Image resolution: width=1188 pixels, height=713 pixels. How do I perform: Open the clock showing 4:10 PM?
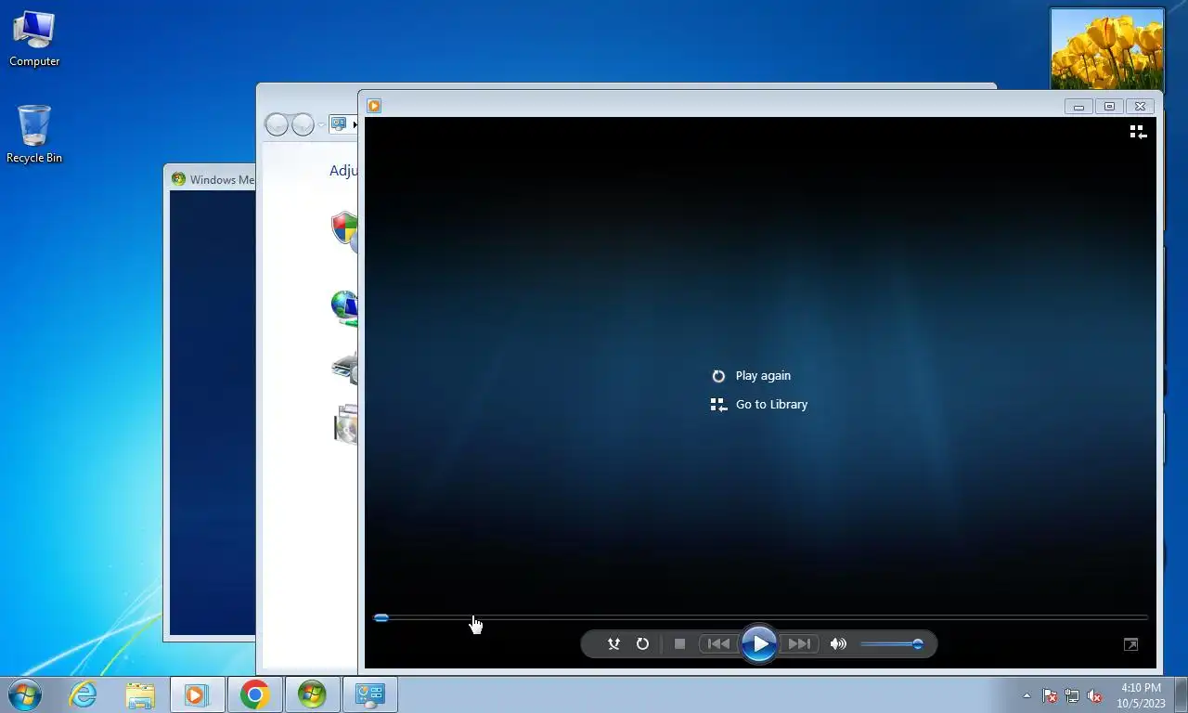tap(1142, 695)
